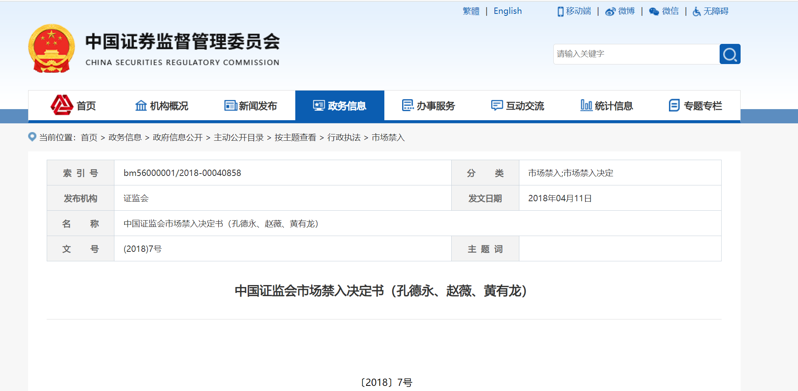The height and width of the screenshot is (391, 798).
Task: Open the 专题专栏 navigation tab
Action: (695, 106)
